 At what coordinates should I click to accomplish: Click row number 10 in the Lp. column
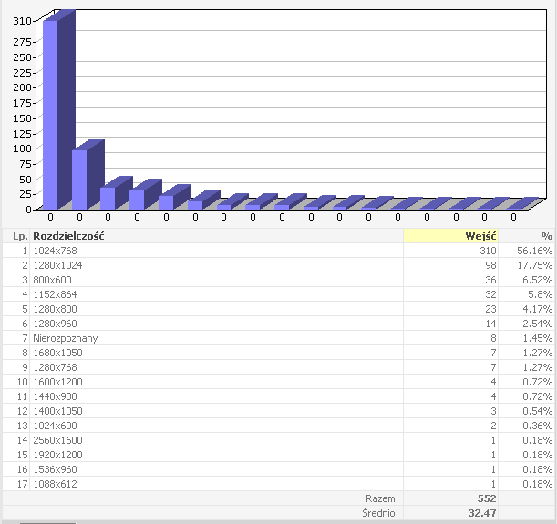pos(22,382)
